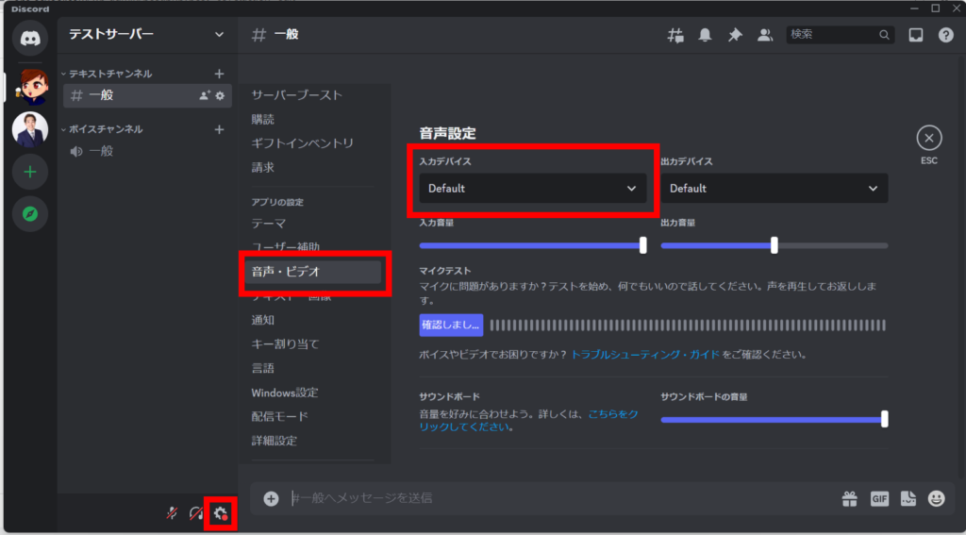This screenshot has width=966, height=535.
Task: Click the 確認しまし... mic test button
Action: (451, 326)
